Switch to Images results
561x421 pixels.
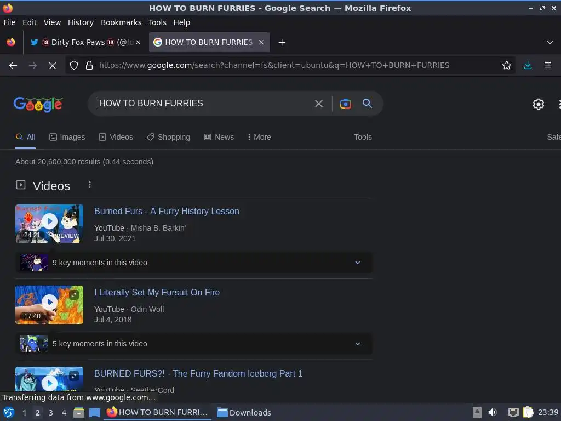[x=67, y=137]
